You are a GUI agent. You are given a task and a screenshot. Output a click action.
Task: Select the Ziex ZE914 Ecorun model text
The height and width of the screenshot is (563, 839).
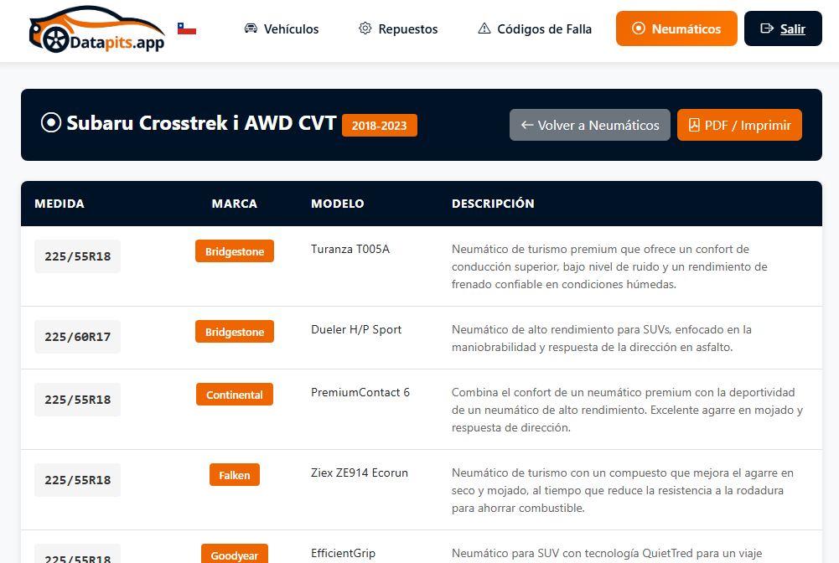(x=360, y=473)
